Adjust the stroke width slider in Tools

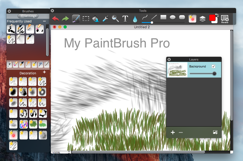point(163,23)
